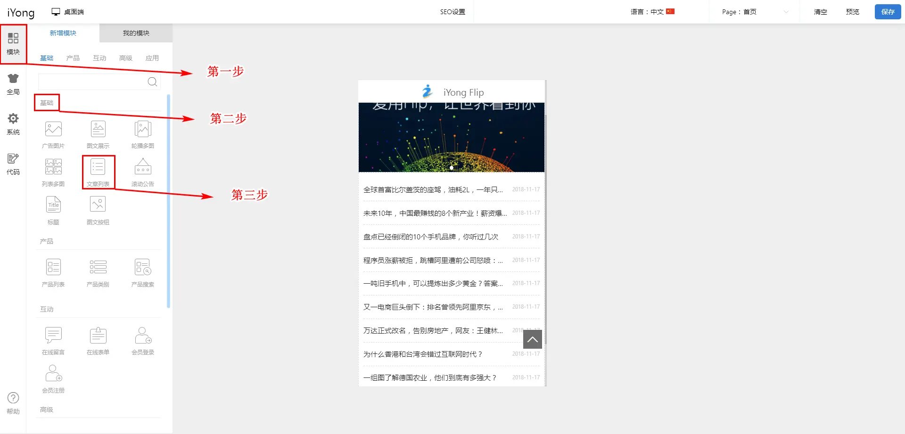Select the 互动 category tab
The image size is (905, 434).
point(99,58)
